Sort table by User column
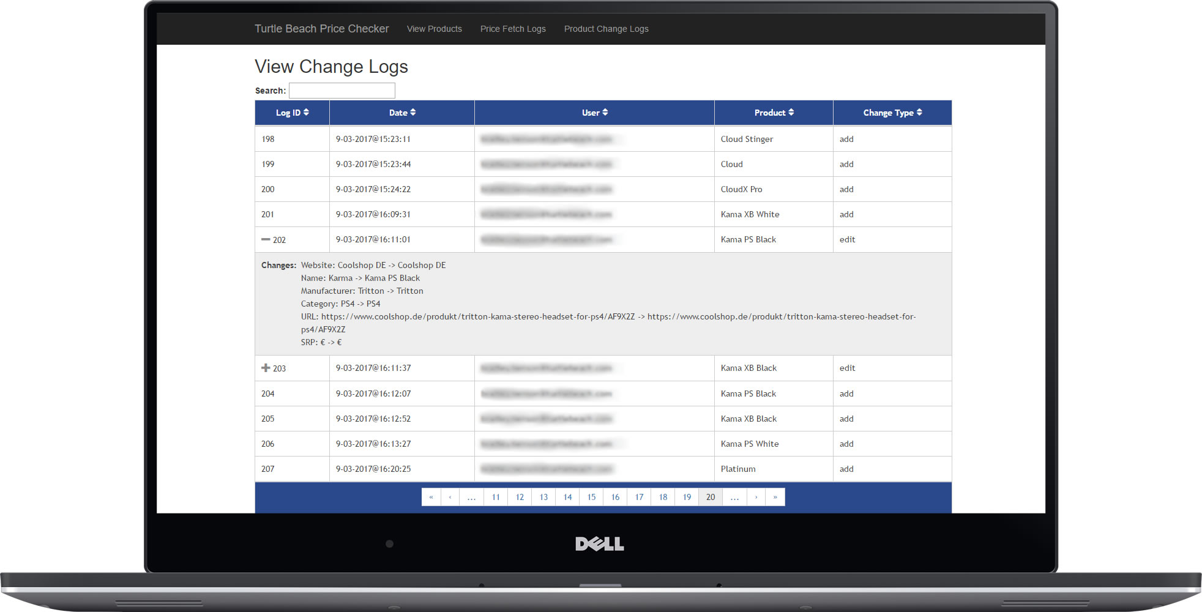Viewport: 1202px width, 612px height. pyautogui.click(x=594, y=113)
